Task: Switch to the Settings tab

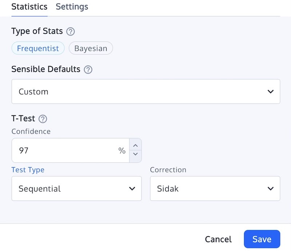Action: pyautogui.click(x=72, y=7)
